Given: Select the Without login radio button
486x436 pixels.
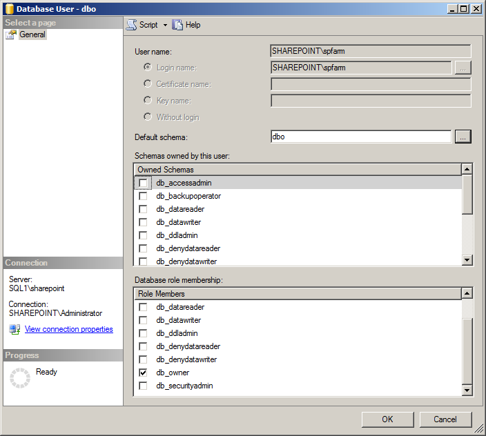Looking at the screenshot, I should click(148, 117).
